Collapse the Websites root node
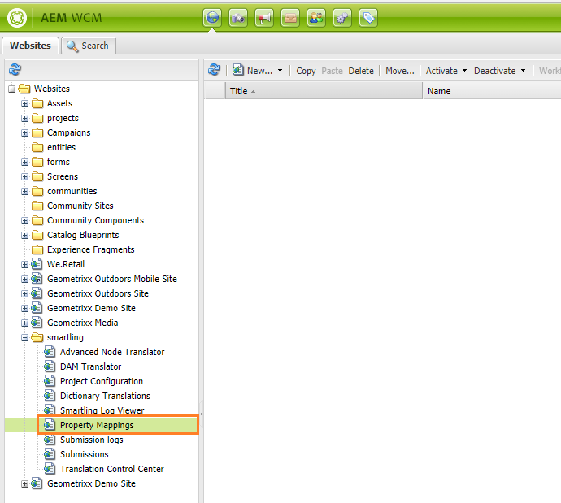 tap(12, 89)
